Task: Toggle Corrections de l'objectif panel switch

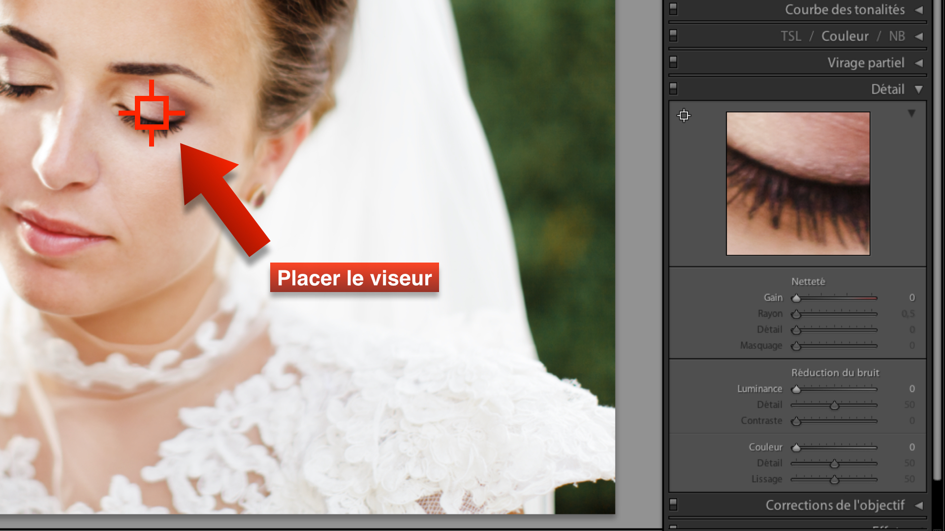Action: [x=673, y=504]
